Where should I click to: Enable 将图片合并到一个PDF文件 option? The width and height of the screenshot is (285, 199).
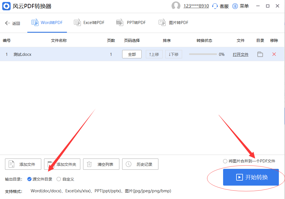[x=225, y=161]
